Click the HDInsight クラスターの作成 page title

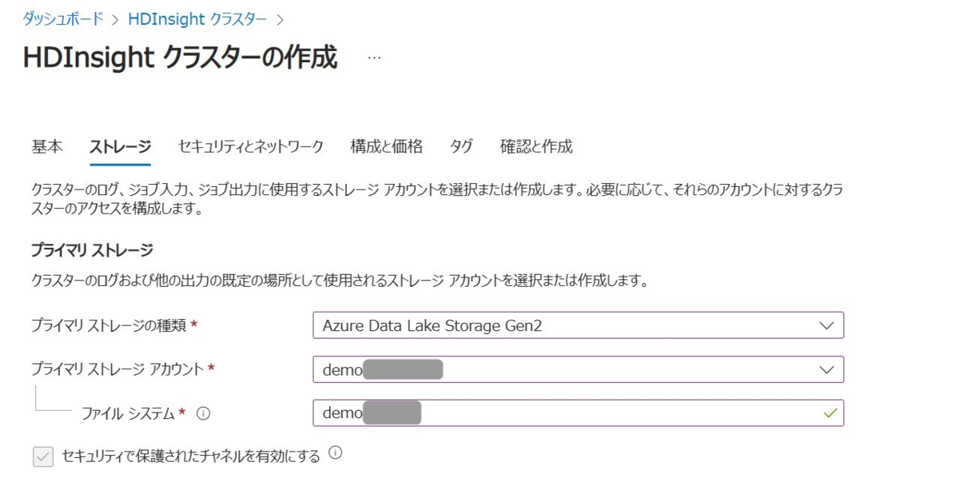[x=180, y=58]
